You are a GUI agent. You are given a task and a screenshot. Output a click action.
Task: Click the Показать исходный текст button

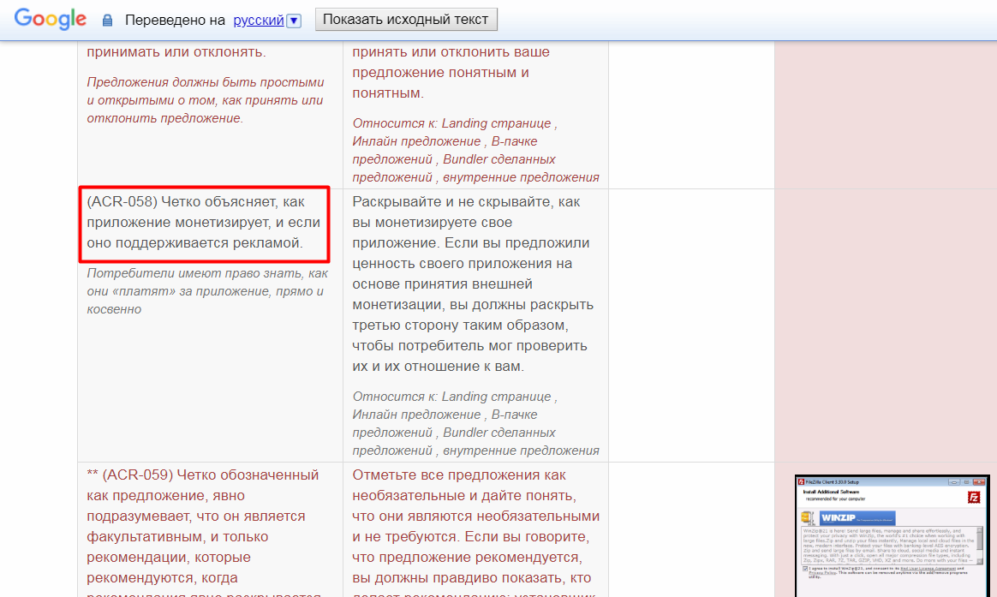pyautogui.click(x=406, y=20)
